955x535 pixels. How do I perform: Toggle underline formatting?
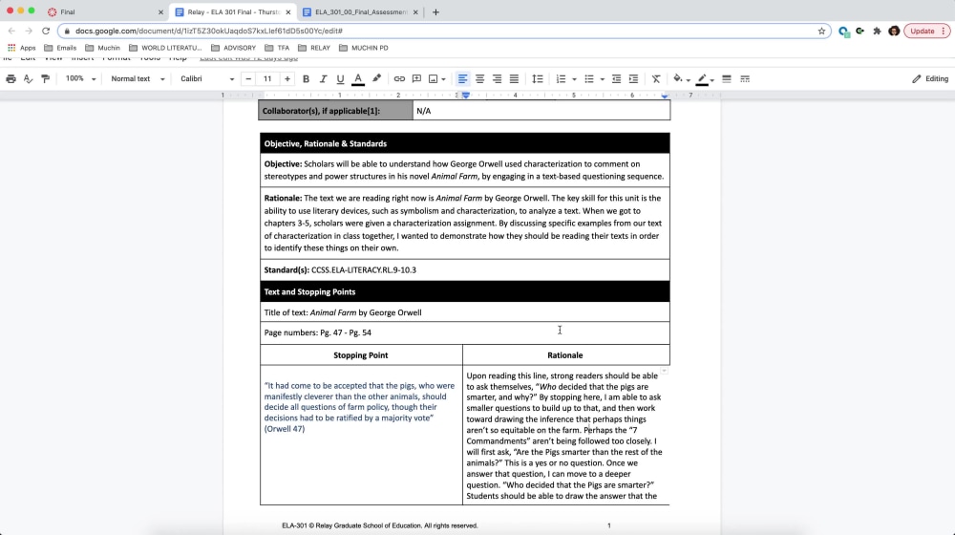point(340,78)
